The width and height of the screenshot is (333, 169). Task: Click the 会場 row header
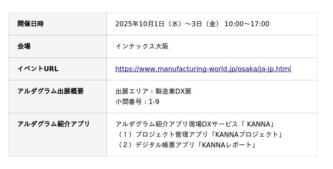24,46
